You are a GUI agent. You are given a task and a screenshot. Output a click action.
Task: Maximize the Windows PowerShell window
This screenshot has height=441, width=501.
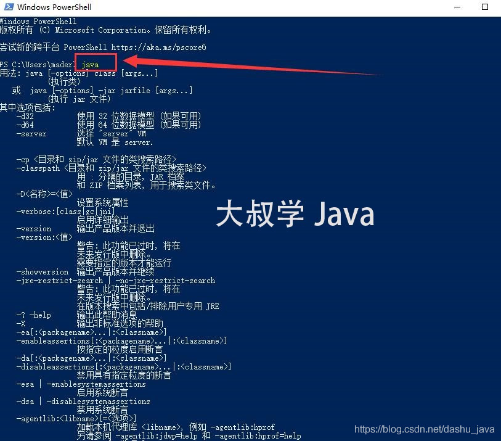click(485, 7)
